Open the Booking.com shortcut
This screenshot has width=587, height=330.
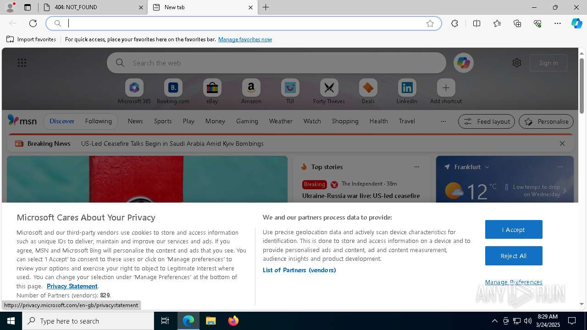173,92
